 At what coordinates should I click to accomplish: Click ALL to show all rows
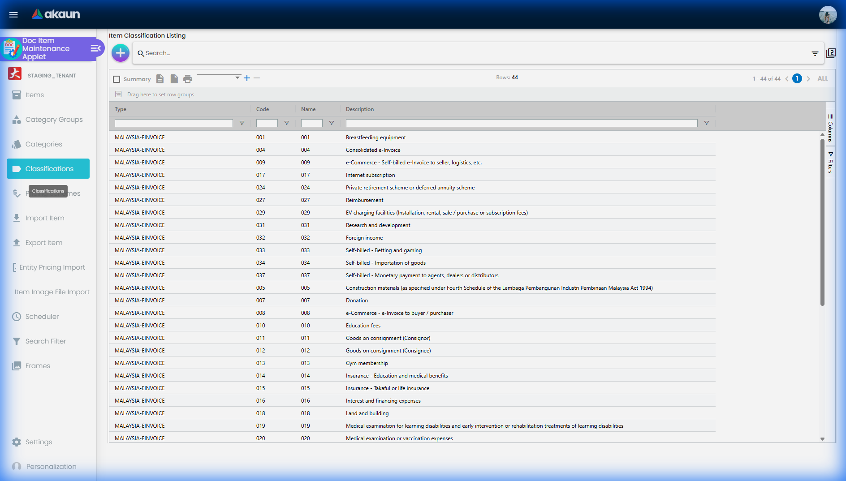click(x=823, y=79)
